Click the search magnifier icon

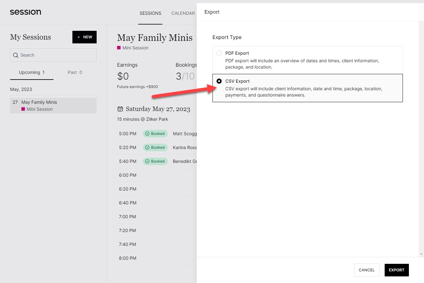pyautogui.click(x=15, y=55)
